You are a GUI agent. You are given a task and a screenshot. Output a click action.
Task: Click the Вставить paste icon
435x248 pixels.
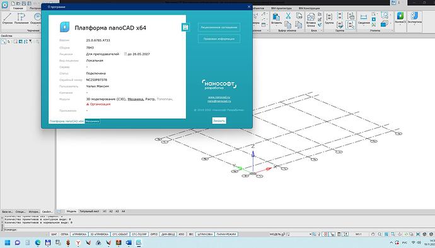(x=276, y=17)
